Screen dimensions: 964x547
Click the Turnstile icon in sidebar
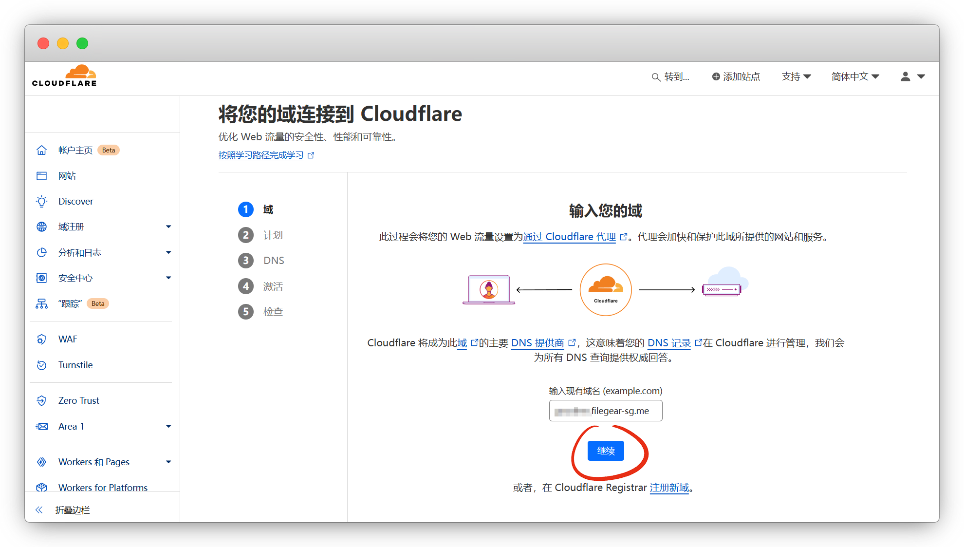42,365
